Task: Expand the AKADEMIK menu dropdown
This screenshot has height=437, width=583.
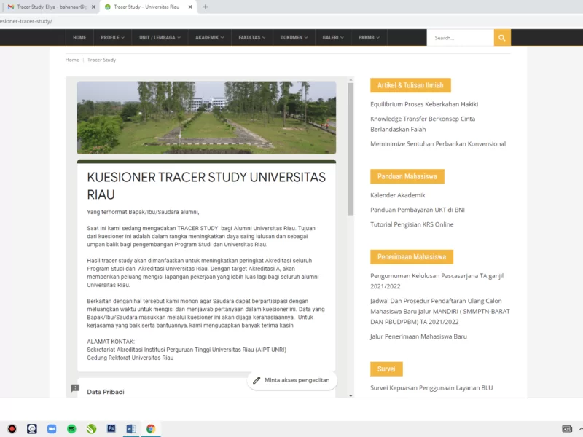Action: pyautogui.click(x=210, y=38)
